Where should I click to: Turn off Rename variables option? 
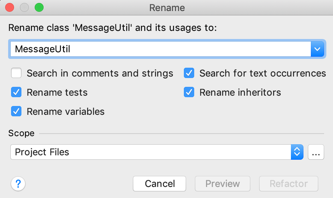16,111
